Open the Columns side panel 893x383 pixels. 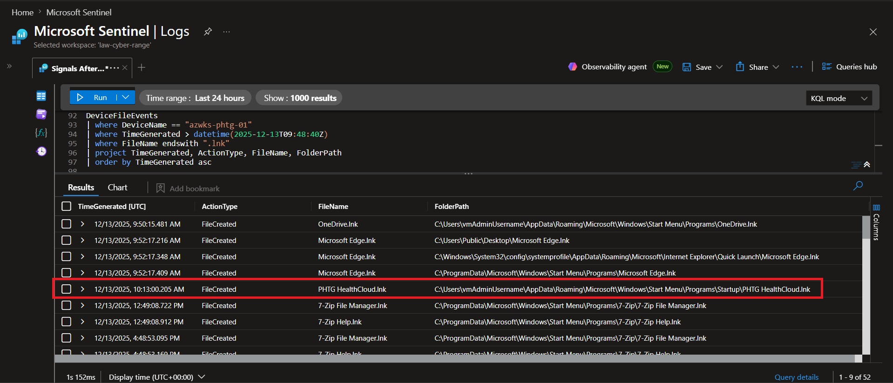coord(876,222)
